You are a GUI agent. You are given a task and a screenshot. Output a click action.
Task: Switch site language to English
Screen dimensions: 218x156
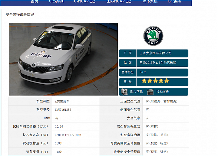[x=175, y=2]
